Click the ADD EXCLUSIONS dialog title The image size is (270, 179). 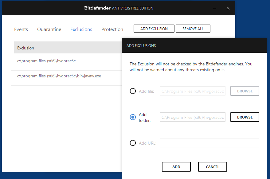click(x=141, y=46)
